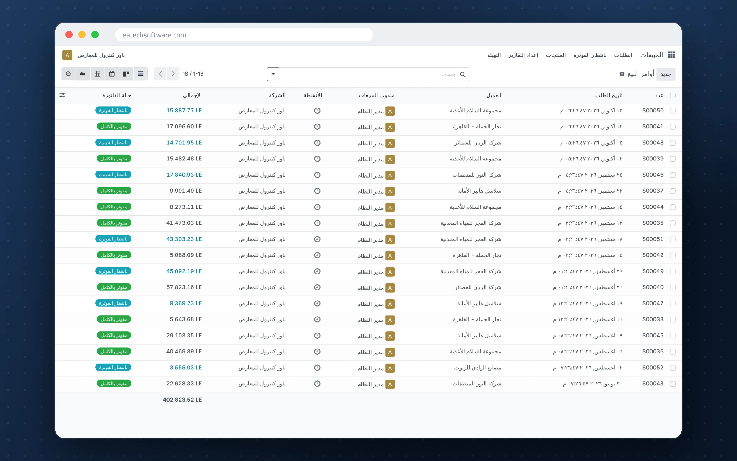Screen dimensions: 737x461
Task: Switch to list view icon
Action: click(141, 74)
